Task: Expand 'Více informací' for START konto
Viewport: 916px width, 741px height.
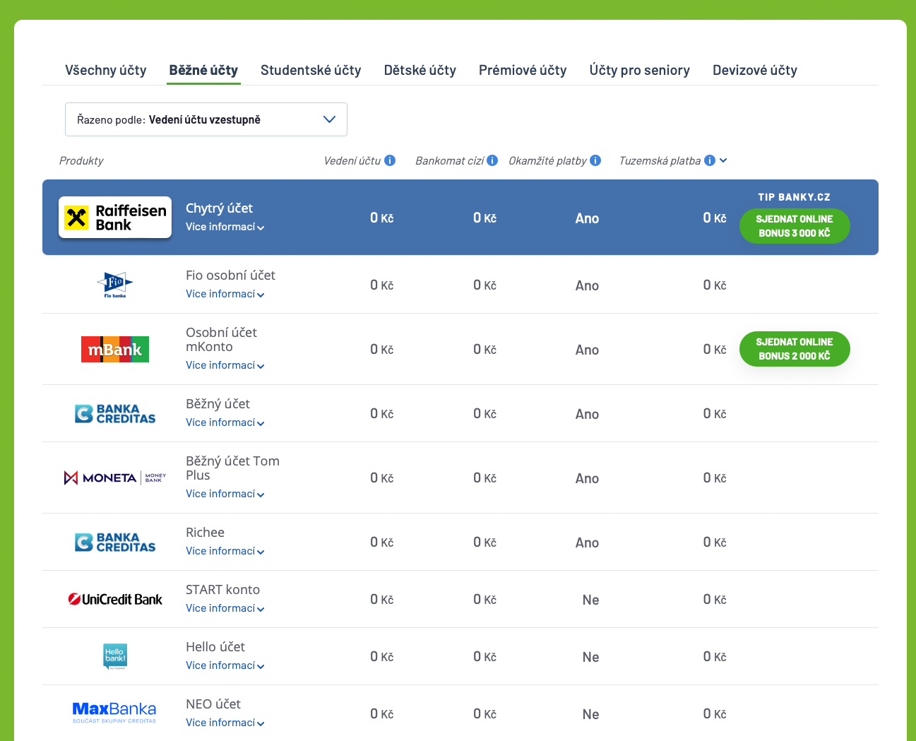Action: click(x=225, y=608)
